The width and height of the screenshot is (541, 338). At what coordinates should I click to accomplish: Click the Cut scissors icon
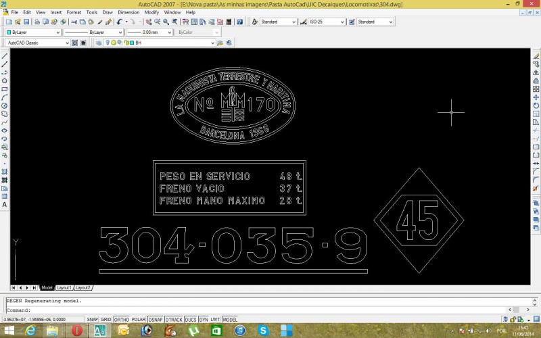click(x=74, y=22)
